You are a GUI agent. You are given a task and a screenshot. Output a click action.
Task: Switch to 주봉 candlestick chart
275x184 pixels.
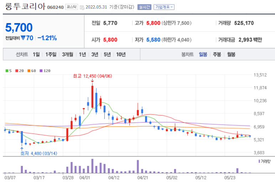click(x=217, y=54)
